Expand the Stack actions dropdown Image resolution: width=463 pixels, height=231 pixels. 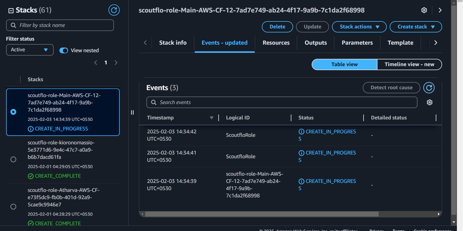359,27
